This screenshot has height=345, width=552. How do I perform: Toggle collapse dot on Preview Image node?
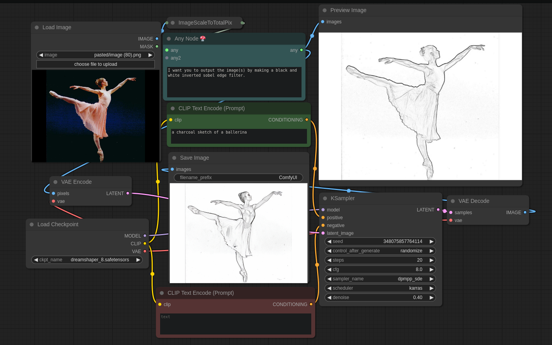point(324,11)
